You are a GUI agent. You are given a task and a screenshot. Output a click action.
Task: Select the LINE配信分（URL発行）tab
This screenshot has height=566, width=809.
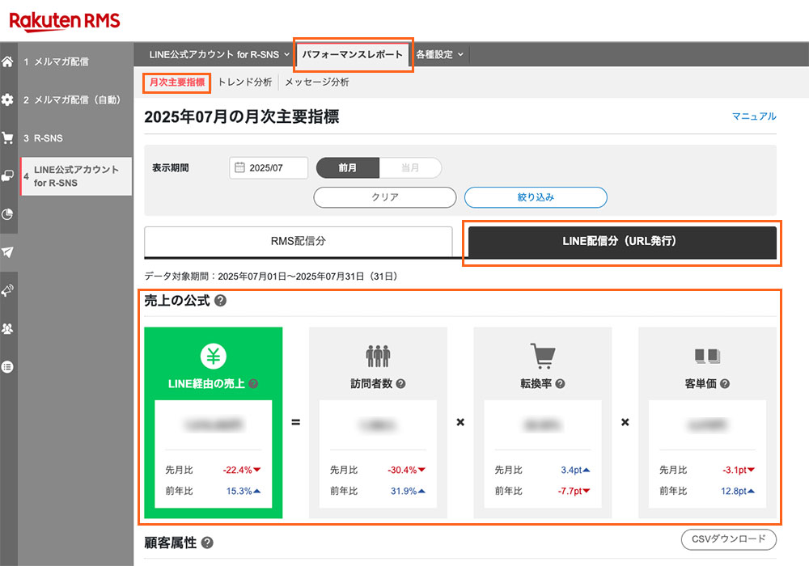pos(622,241)
